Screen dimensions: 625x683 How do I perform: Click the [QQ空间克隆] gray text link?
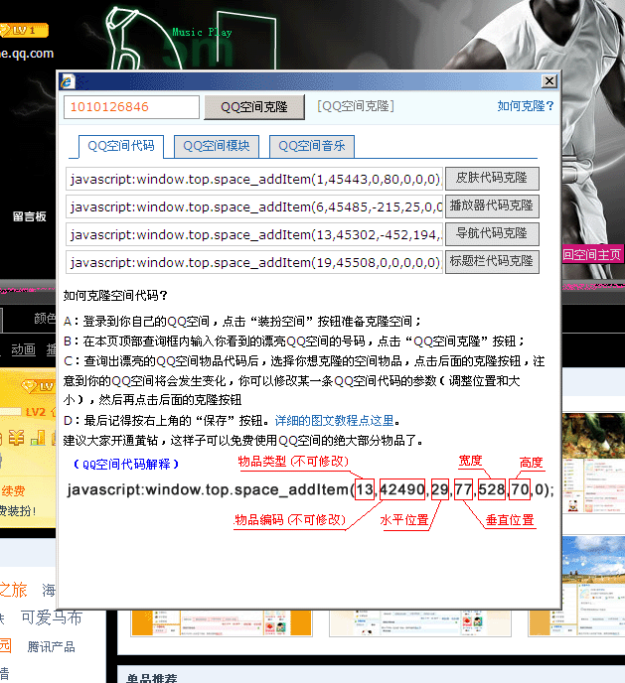[x=356, y=106]
